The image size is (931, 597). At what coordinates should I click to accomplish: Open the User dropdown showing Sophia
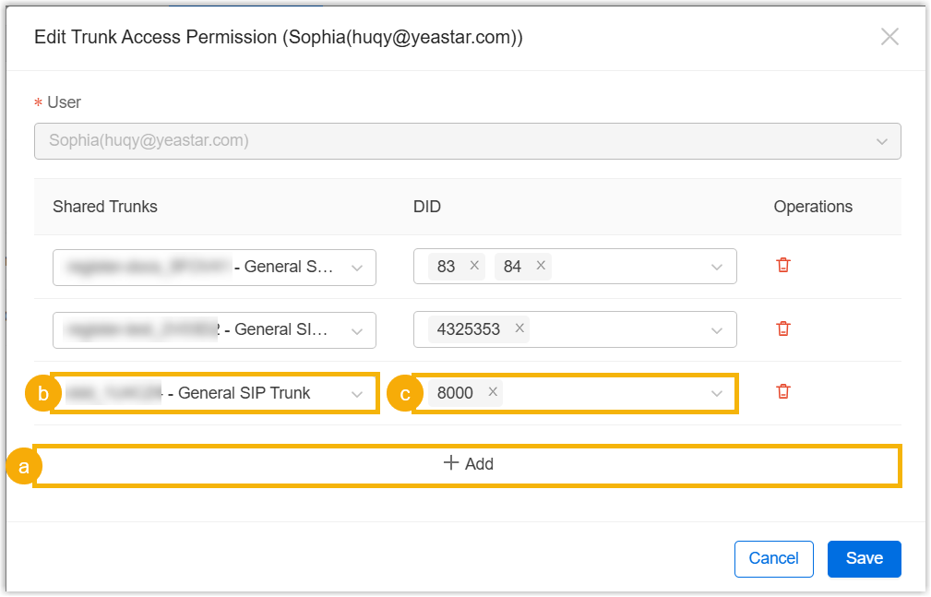coord(467,141)
